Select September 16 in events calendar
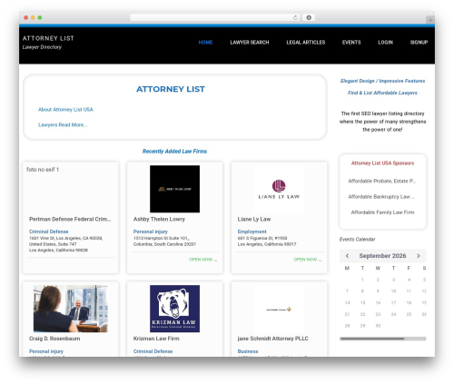 tap(378, 303)
